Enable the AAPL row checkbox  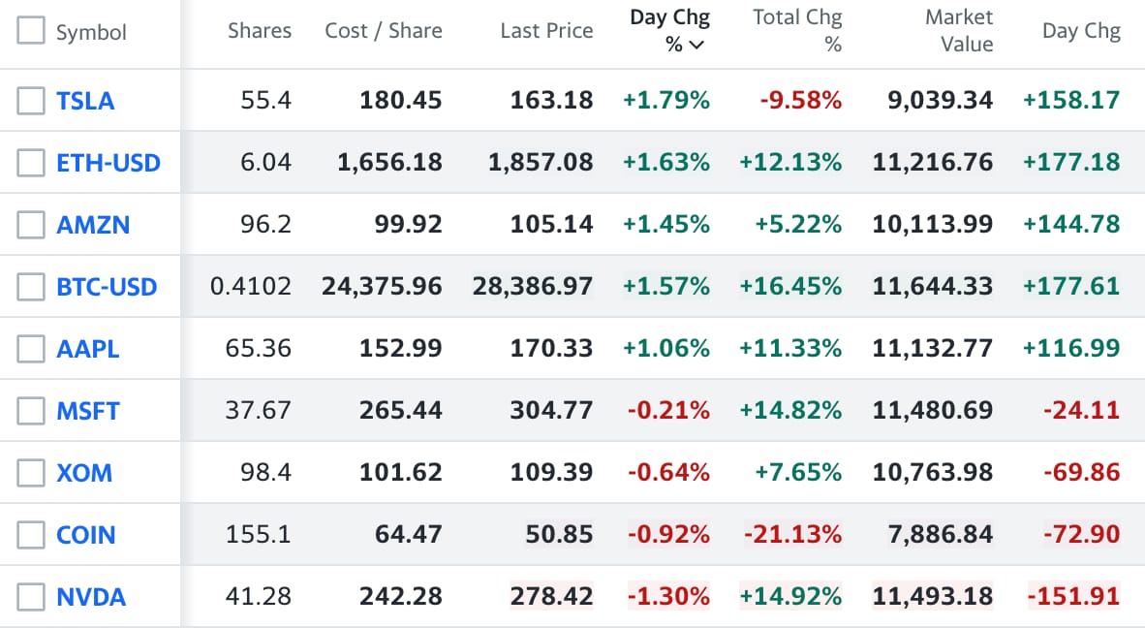[31, 348]
